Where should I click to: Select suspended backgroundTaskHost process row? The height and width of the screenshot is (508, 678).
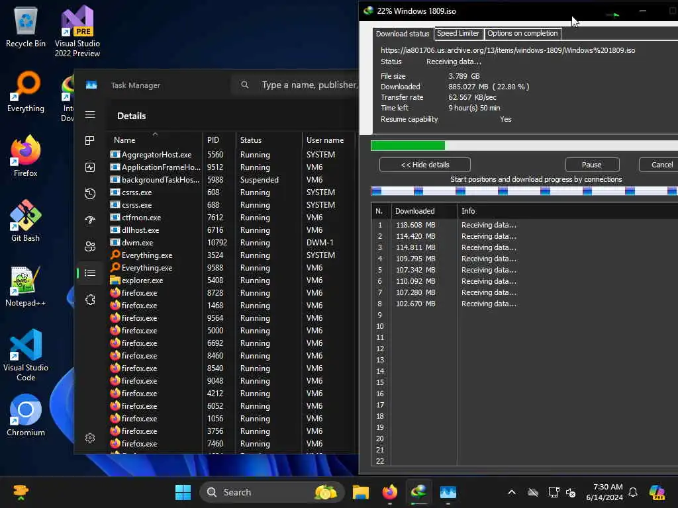[232, 180]
